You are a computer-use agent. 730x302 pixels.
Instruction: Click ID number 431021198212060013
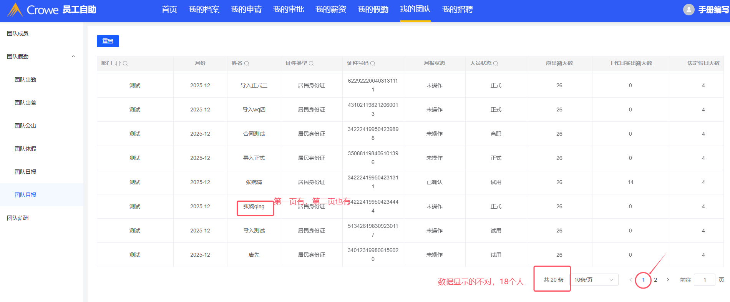tap(373, 110)
